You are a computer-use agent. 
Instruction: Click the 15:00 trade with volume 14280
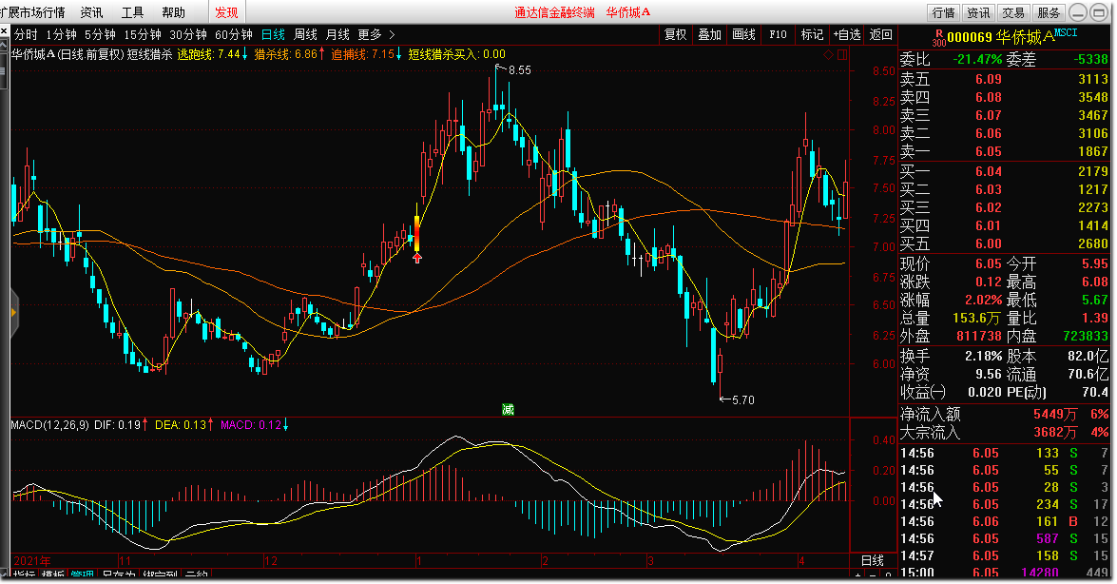(1005, 572)
